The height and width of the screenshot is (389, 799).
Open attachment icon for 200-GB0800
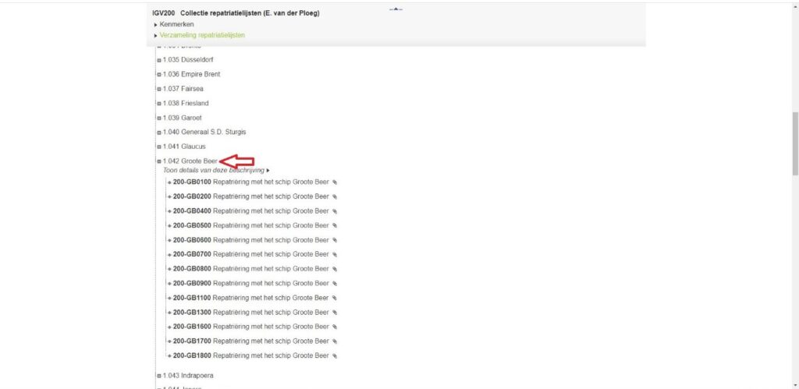[335, 269]
